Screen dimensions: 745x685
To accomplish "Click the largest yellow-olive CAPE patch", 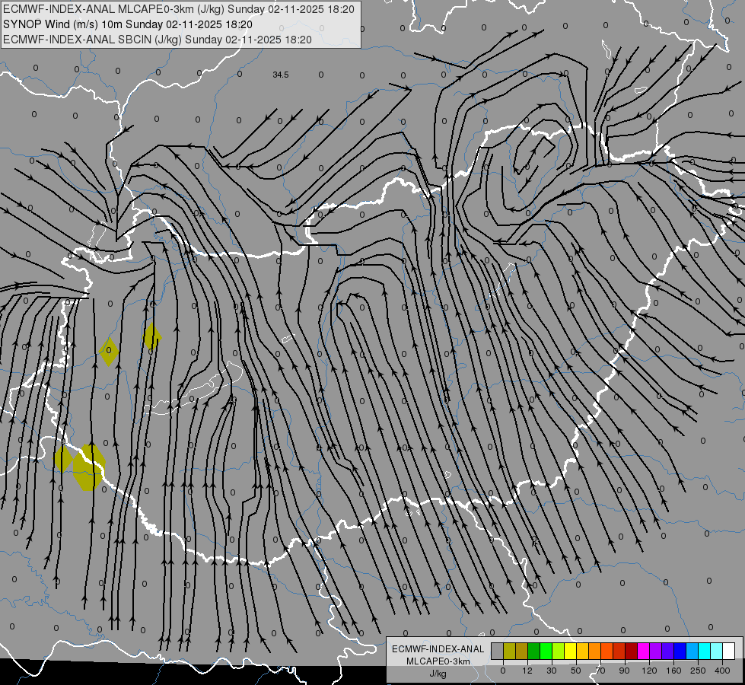I will 89,467.
